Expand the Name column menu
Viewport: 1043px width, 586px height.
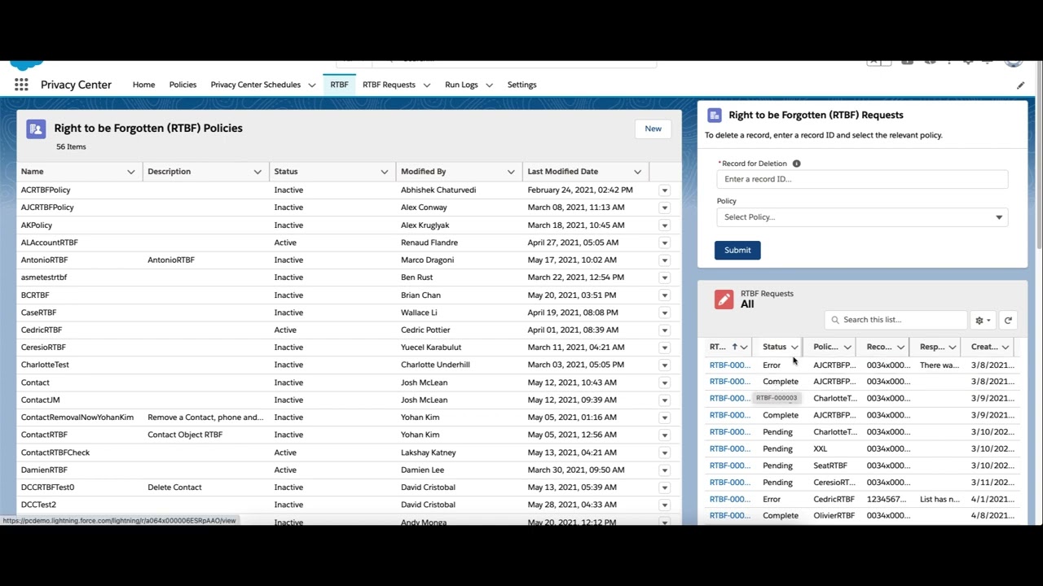130,172
